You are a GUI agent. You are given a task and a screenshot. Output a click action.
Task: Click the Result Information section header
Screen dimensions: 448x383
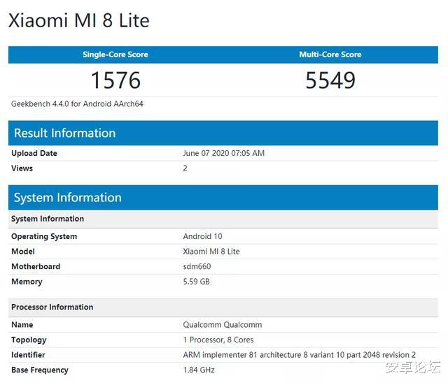(x=223, y=133)
